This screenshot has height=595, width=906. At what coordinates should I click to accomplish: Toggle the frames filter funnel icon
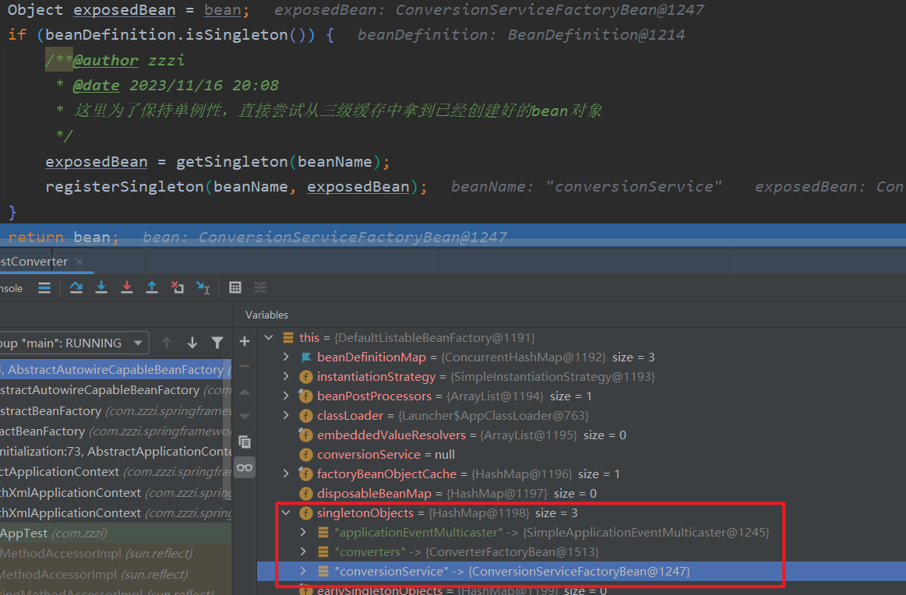click(x=217, y=343)
